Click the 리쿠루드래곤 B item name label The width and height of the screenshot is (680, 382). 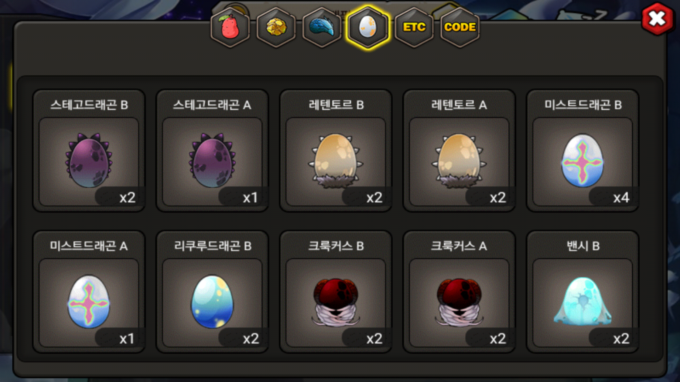click(x=212, y=246)
